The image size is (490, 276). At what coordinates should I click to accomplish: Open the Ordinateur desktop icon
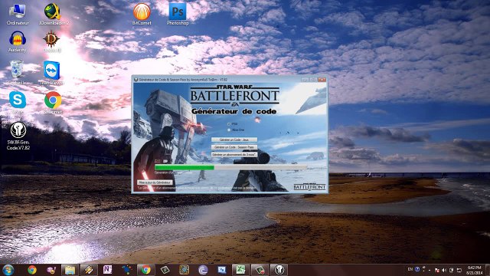pos(18,15)
